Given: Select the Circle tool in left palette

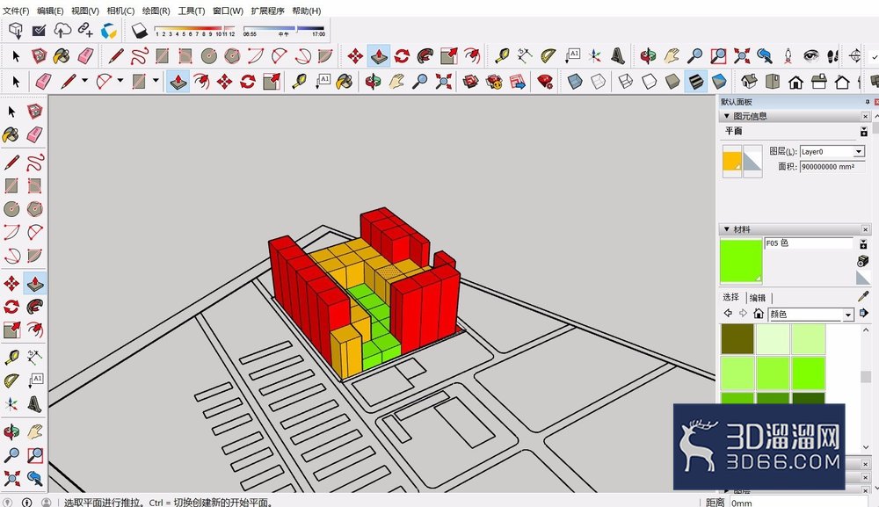Looking at the screenshot, I should coord(11,209).
